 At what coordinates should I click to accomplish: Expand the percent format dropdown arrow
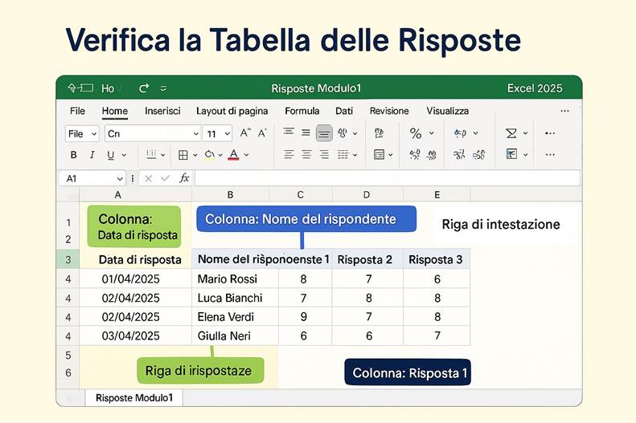tap(432, 132)
